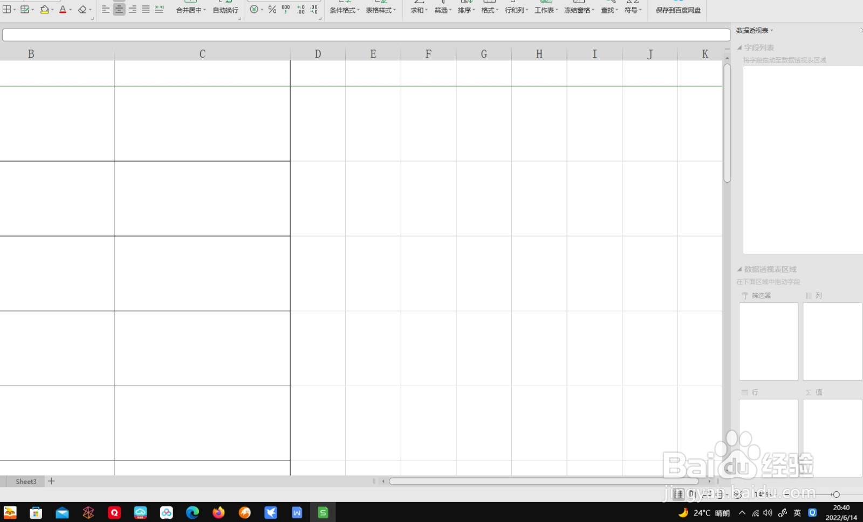Show hidden system tray icons
The image size is (863, 522).
(742, 512)
